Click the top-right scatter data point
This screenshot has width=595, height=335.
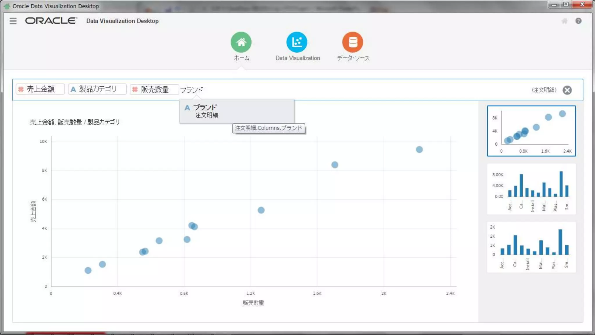(419, 149)
